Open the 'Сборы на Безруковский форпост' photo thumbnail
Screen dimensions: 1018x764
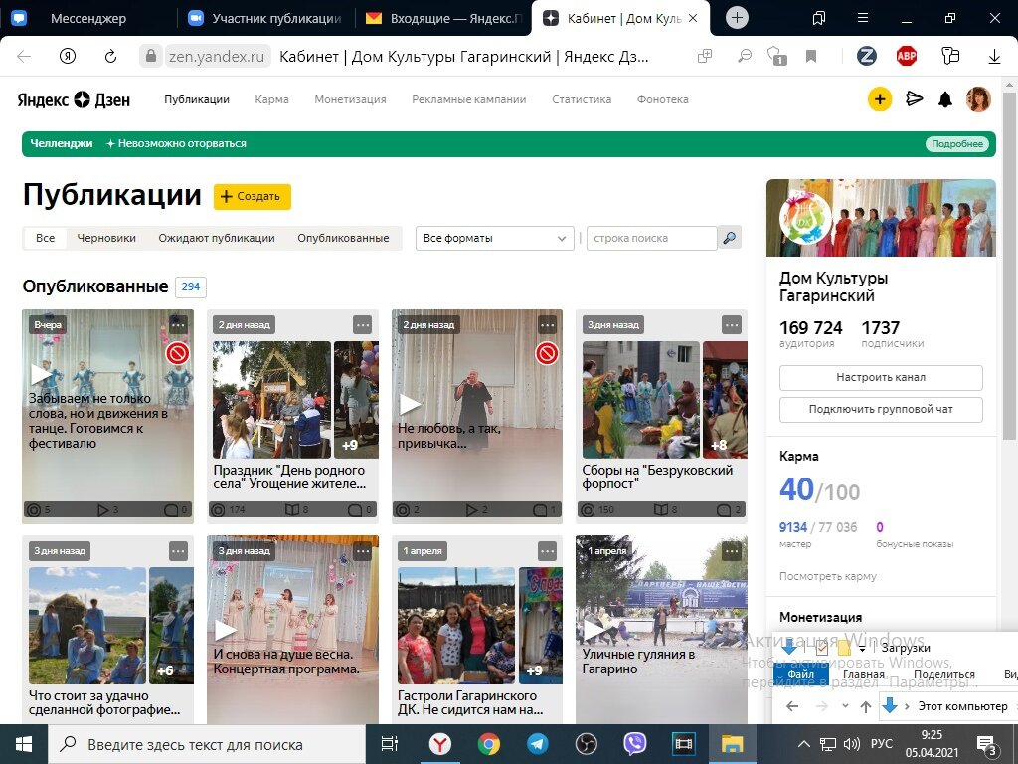[641, 400]
